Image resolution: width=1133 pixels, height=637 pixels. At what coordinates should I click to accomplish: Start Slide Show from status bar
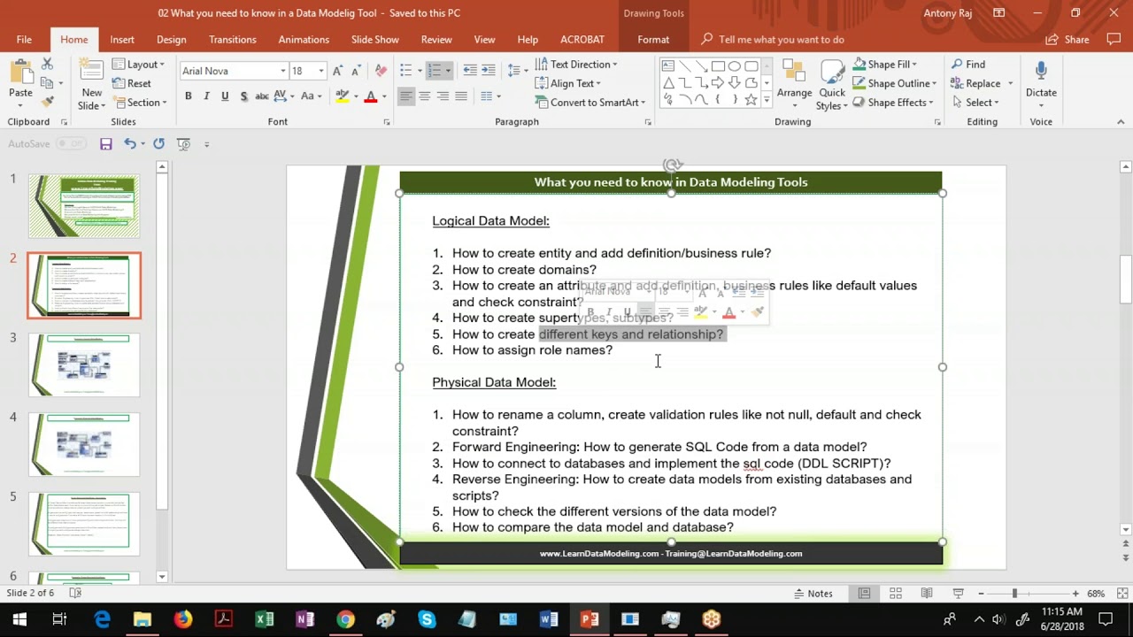click(958, 593)
